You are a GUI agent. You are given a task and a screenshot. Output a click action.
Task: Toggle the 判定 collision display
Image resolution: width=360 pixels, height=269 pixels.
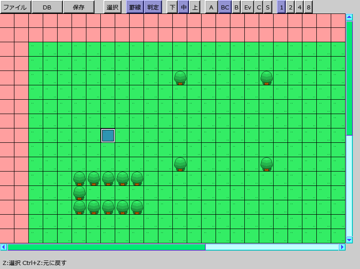pyautogui.click(x=153, y=7)
